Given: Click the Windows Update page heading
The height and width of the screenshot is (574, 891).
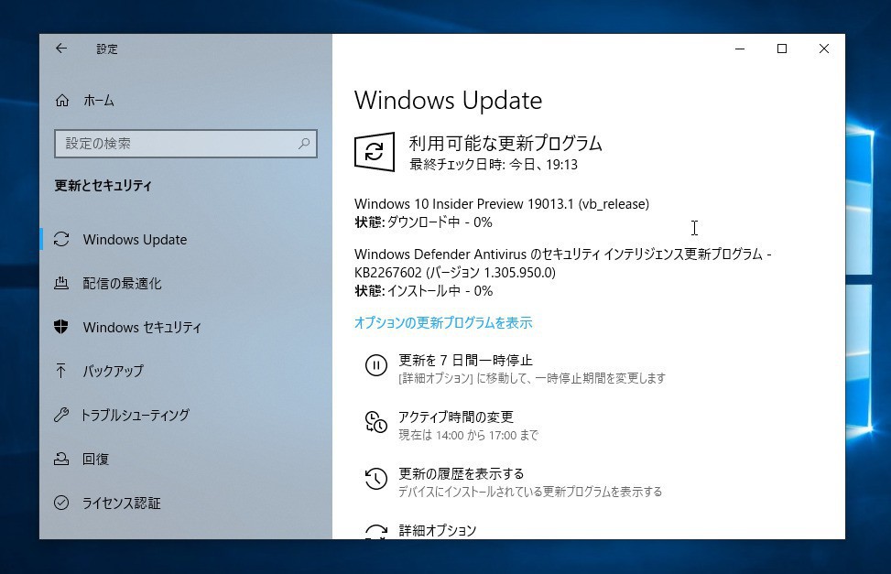Looking at the screenshot, I should (448, 100).
